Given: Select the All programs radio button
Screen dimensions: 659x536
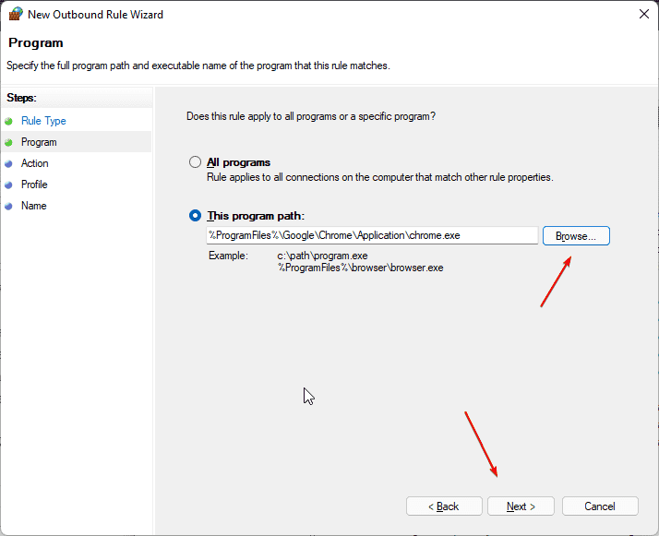Looking at the screenshot, I should (195, 162).
